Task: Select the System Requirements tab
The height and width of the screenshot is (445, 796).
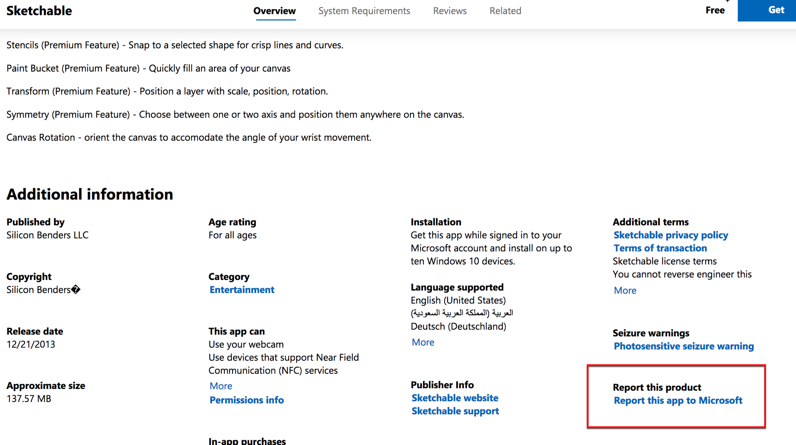Action: tap(364, 11)
